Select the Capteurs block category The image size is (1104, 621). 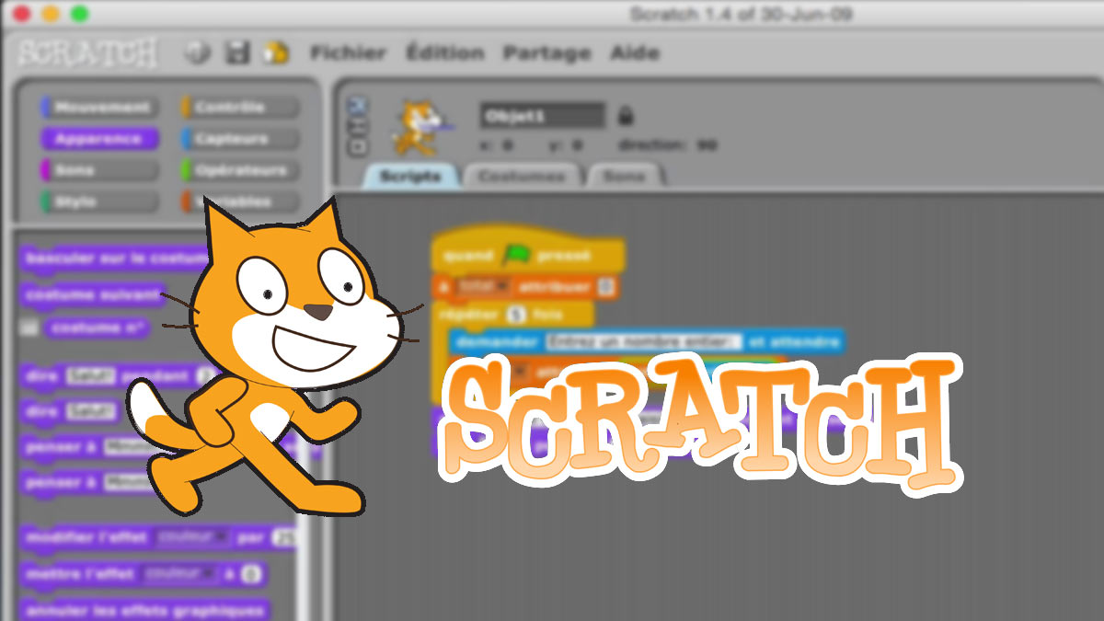pyautogui.click(x=240, y=139)
